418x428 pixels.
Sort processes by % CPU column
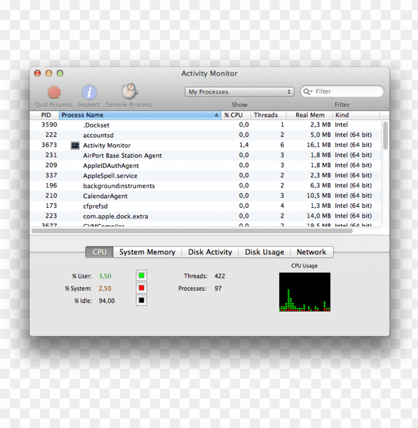pos(234,115)
